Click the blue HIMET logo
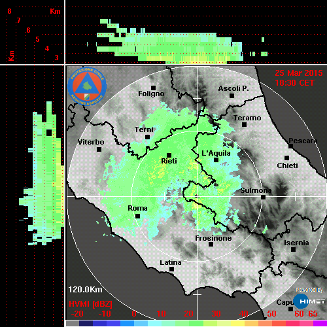 coord(309,301)
